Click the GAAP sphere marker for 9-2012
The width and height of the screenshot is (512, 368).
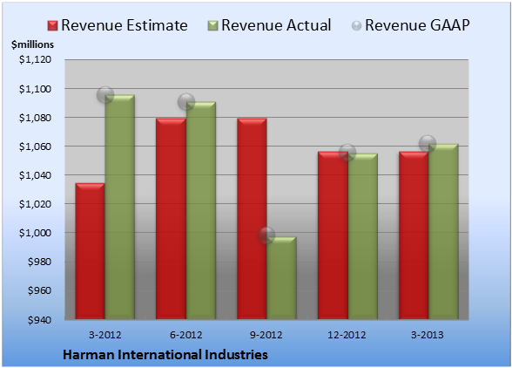[x=266, y=235]
